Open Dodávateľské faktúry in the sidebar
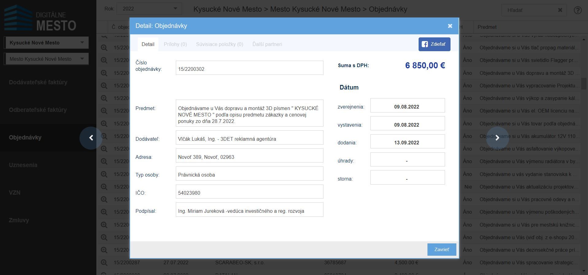This screenshot has height=275, width=588. (x=38, y=82)
